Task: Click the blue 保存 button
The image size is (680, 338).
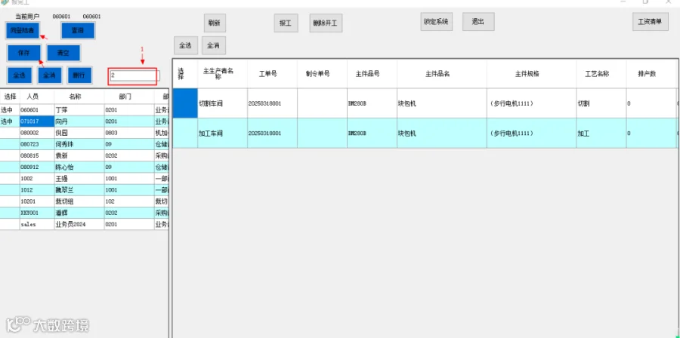Action: (x=23, y=53)
